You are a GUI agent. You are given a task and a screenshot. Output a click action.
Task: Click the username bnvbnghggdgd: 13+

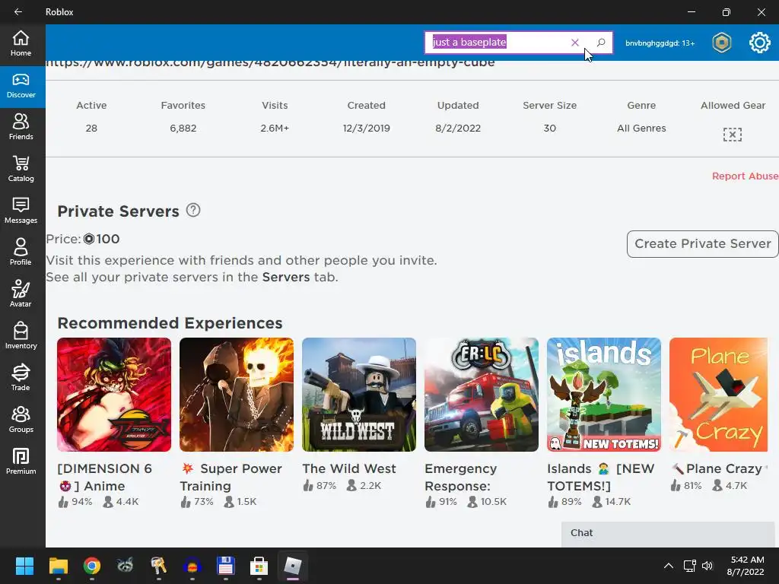[x=660, y=43]
